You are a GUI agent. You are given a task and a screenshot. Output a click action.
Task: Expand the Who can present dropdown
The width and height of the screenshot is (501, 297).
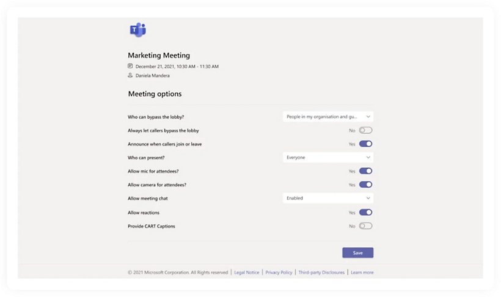pyautogui.click(x=328, y=157)
